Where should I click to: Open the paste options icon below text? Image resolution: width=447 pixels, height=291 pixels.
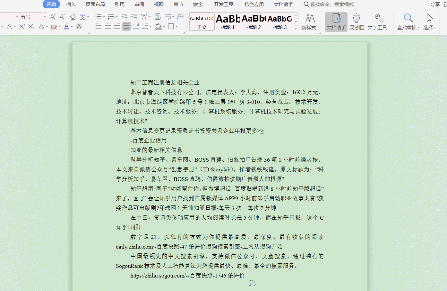pos(254,283)
